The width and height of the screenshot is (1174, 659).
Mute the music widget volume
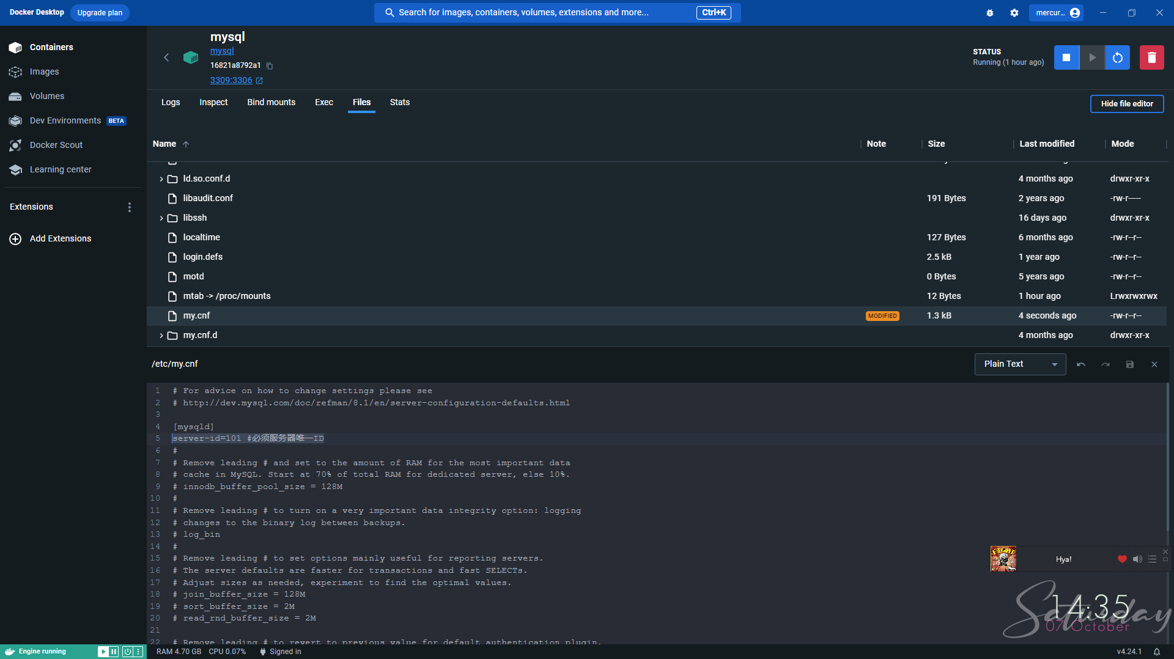pos(1137,559)
